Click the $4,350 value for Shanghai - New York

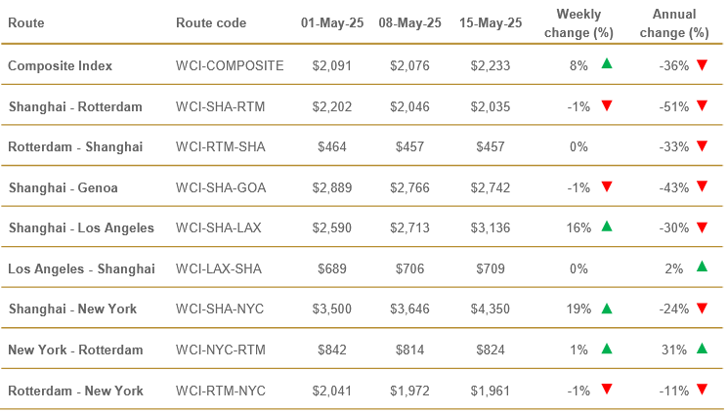(491, 309)
